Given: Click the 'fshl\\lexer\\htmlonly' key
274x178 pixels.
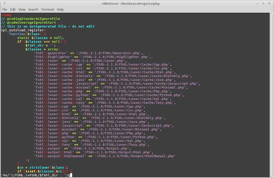Looking at the screenshot, I should pos(57,118).
